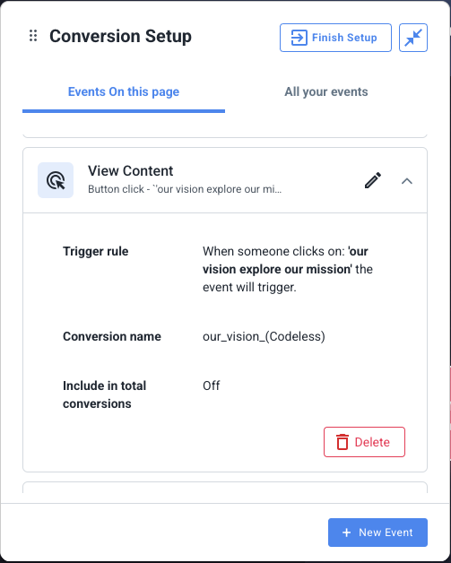
Task: Click the partially visible card below Delete
Action: (225, 487)
